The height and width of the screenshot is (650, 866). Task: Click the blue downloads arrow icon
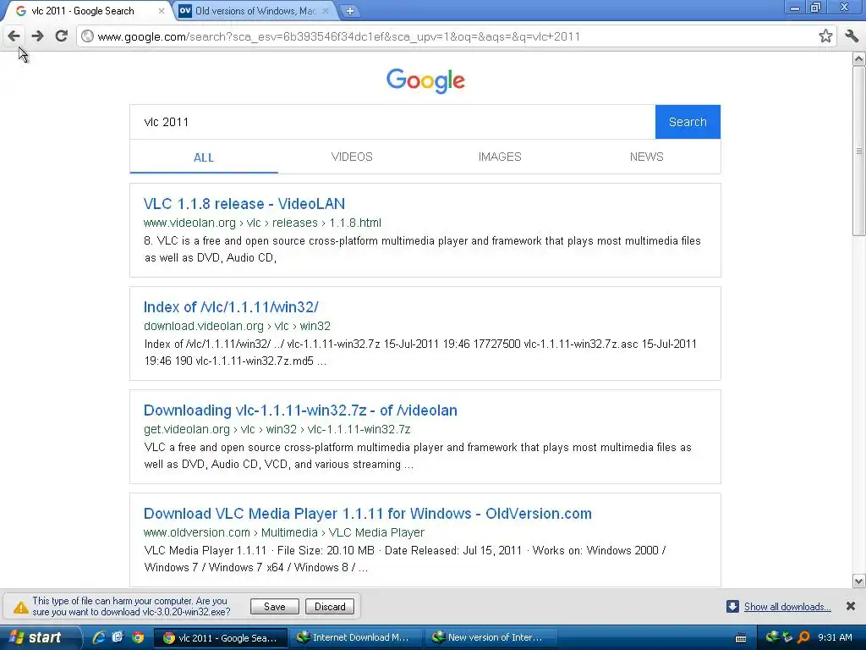tap(732, 606)
